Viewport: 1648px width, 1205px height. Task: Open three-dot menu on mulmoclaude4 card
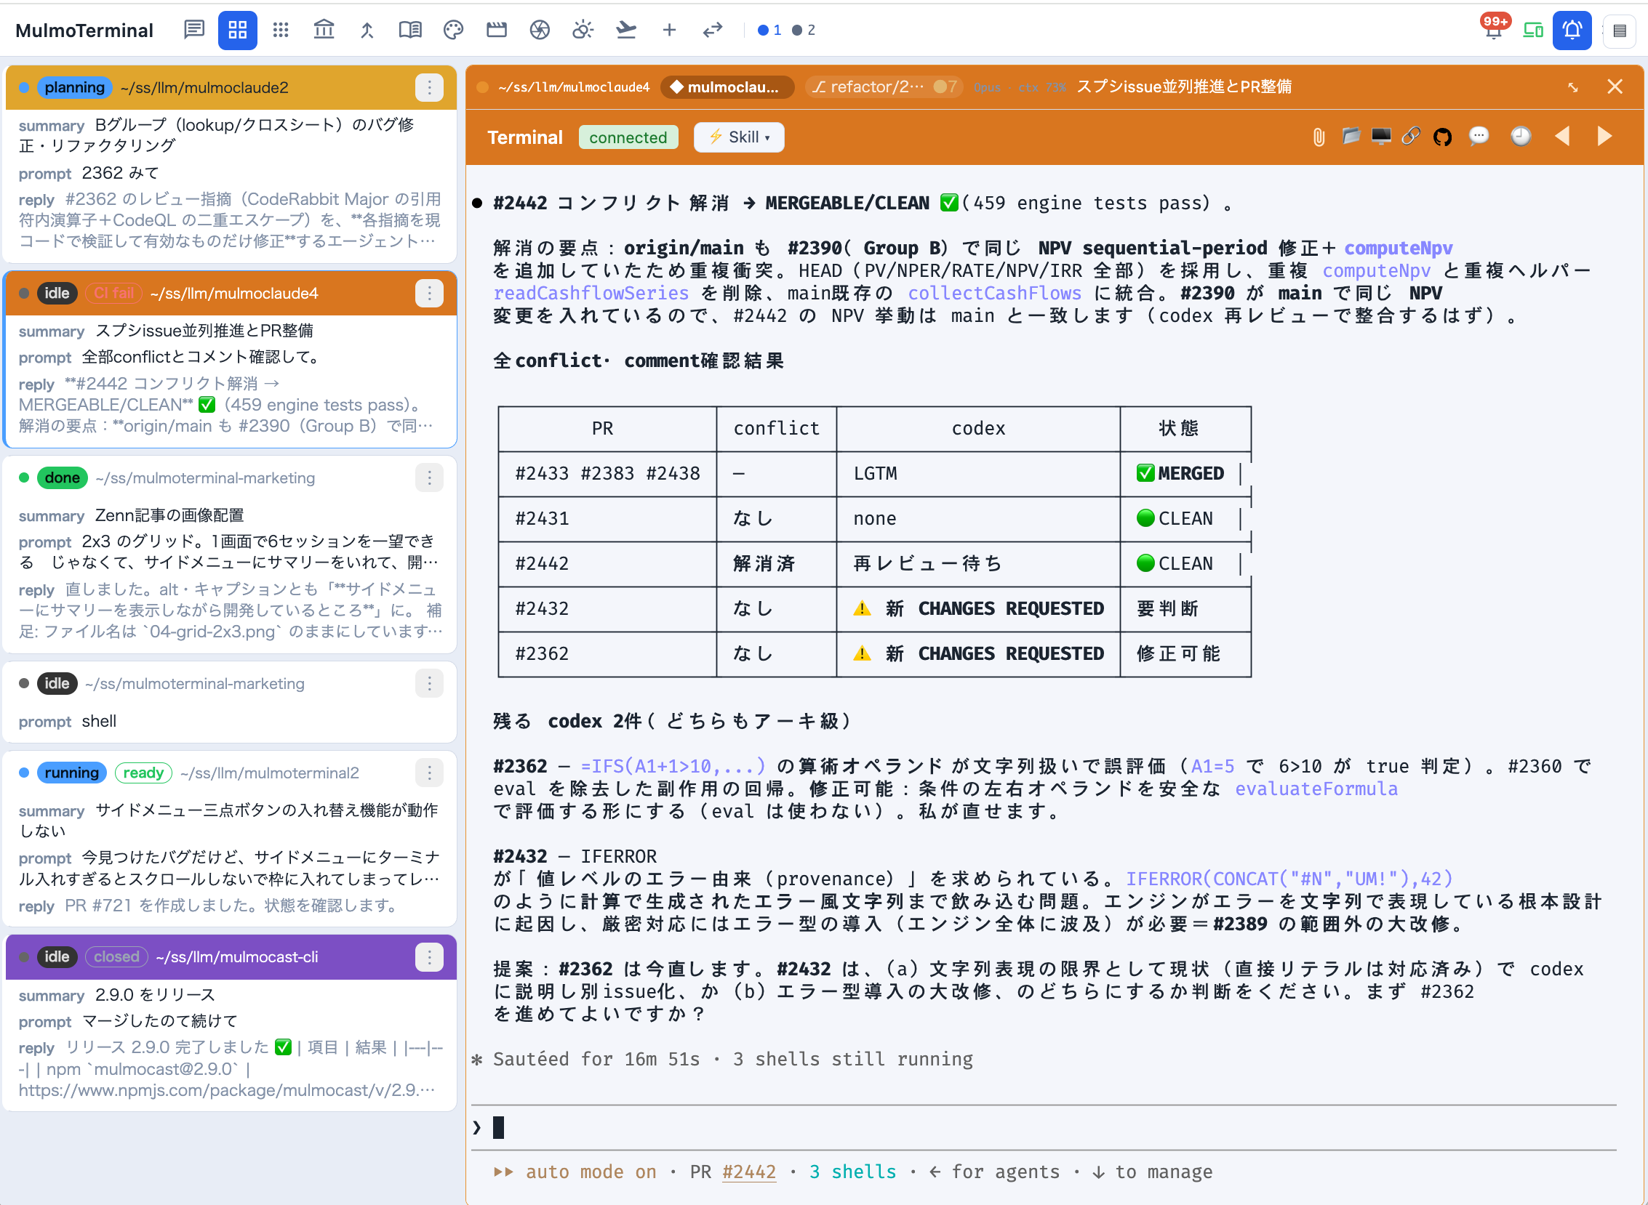(429, 293)
